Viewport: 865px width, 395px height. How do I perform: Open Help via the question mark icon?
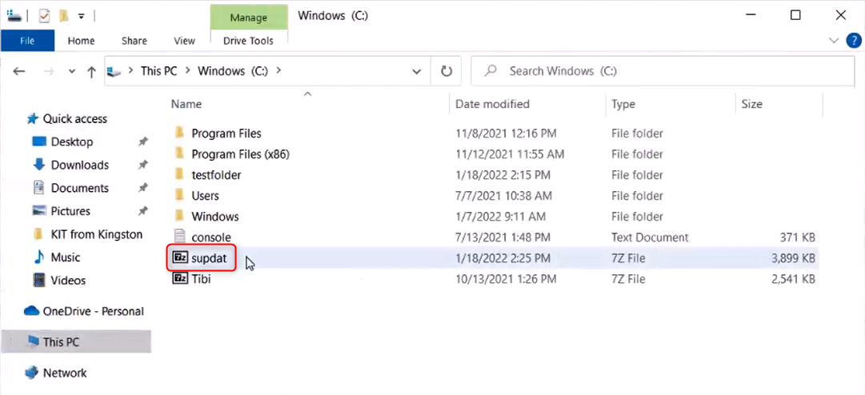[853, 40]
